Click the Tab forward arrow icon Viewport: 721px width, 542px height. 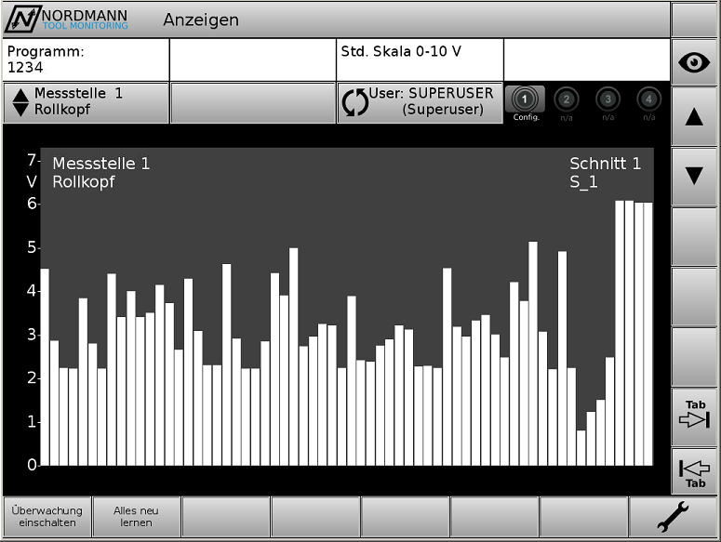pyautogui.click(x=694, y=417)
